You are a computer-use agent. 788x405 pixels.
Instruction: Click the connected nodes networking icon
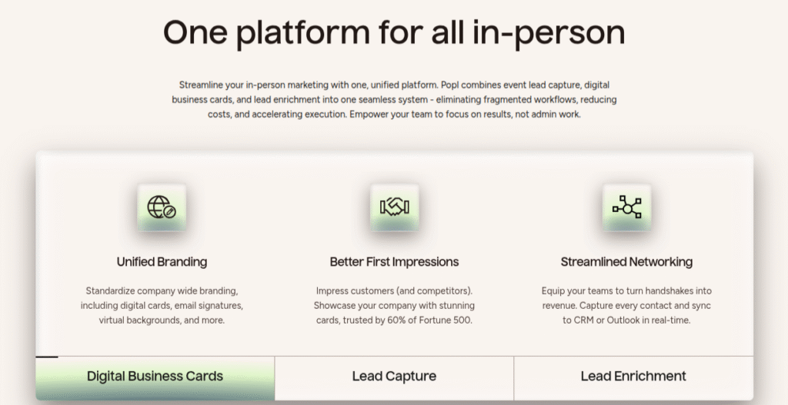pos(626,207)
